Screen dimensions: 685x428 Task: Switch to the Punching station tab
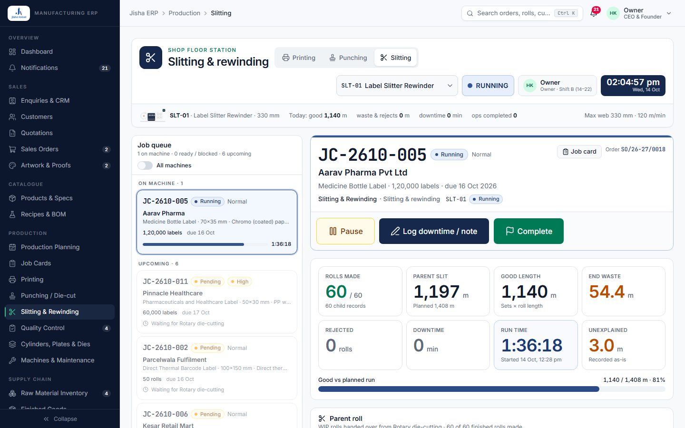[x=348, y=58]
